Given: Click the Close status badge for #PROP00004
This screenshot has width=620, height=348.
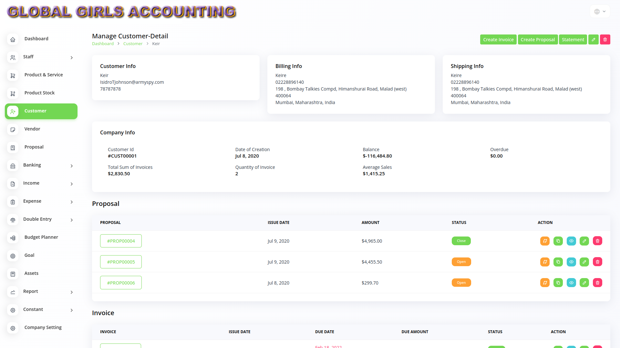Looking at the screenshot, I should tap(461, 241).
